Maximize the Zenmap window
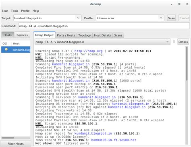 coord(179,4)
